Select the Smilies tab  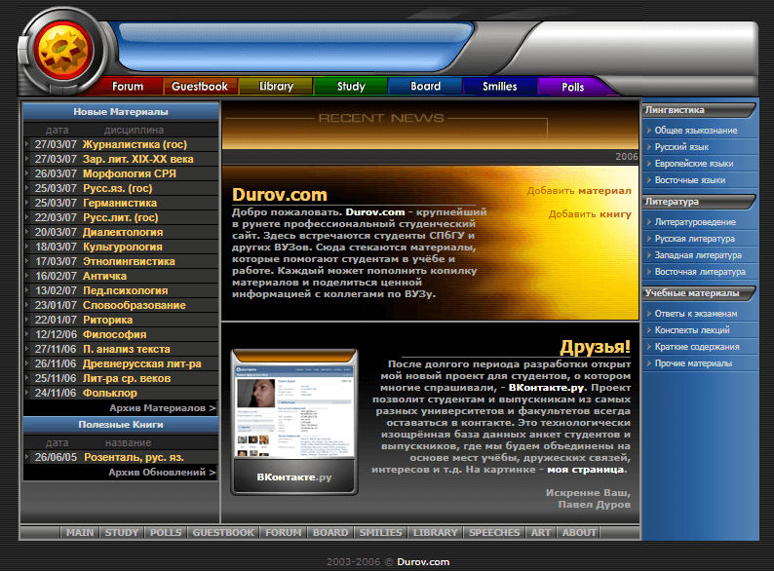pyautogui.click(x=499, y=87)
